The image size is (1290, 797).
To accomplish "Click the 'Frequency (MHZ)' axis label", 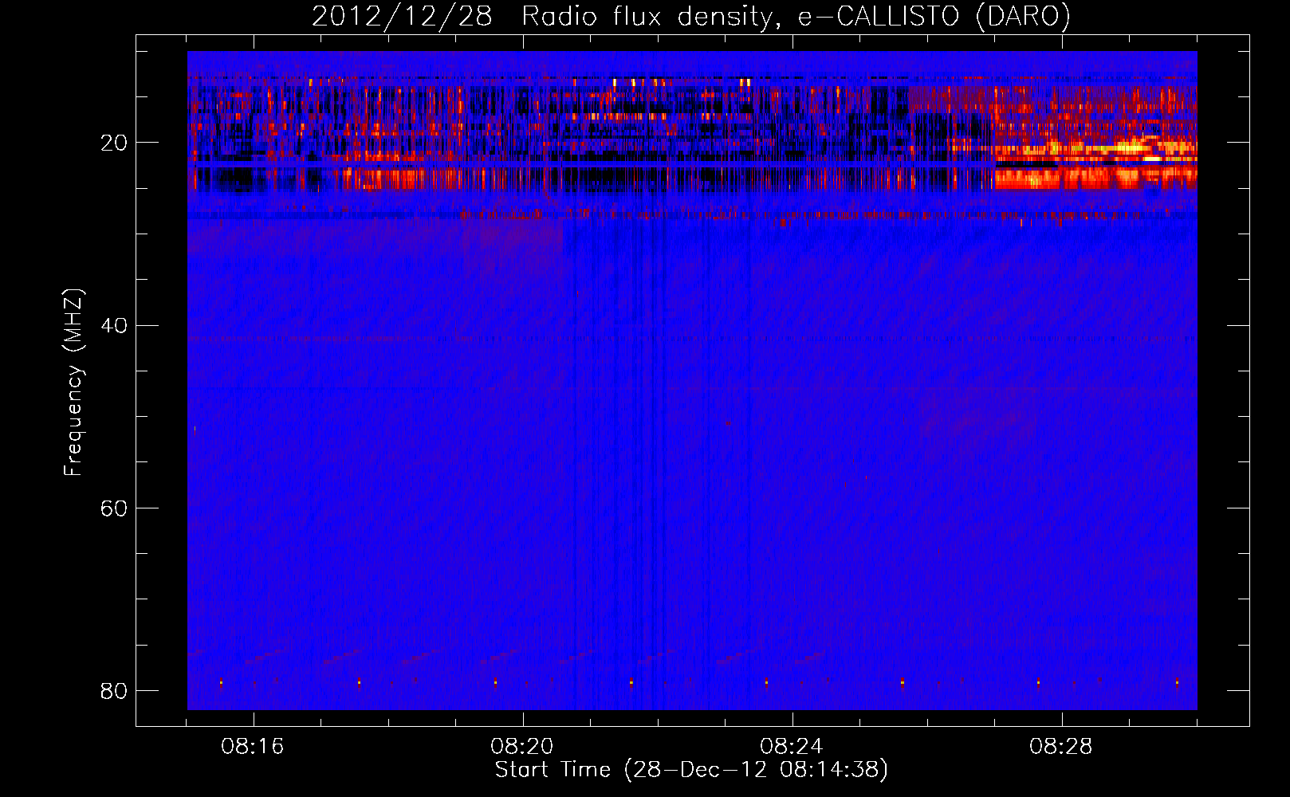I will 73,383.
